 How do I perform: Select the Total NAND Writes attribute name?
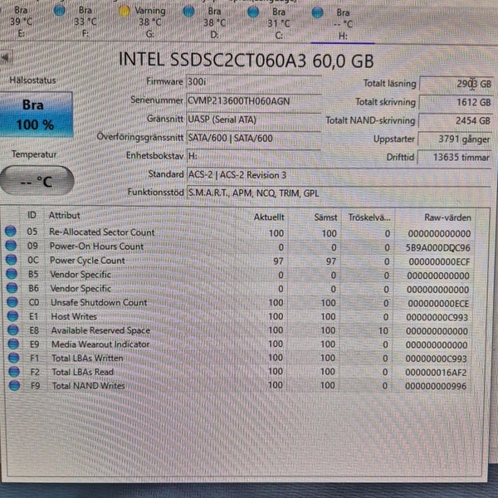point(88,386)
